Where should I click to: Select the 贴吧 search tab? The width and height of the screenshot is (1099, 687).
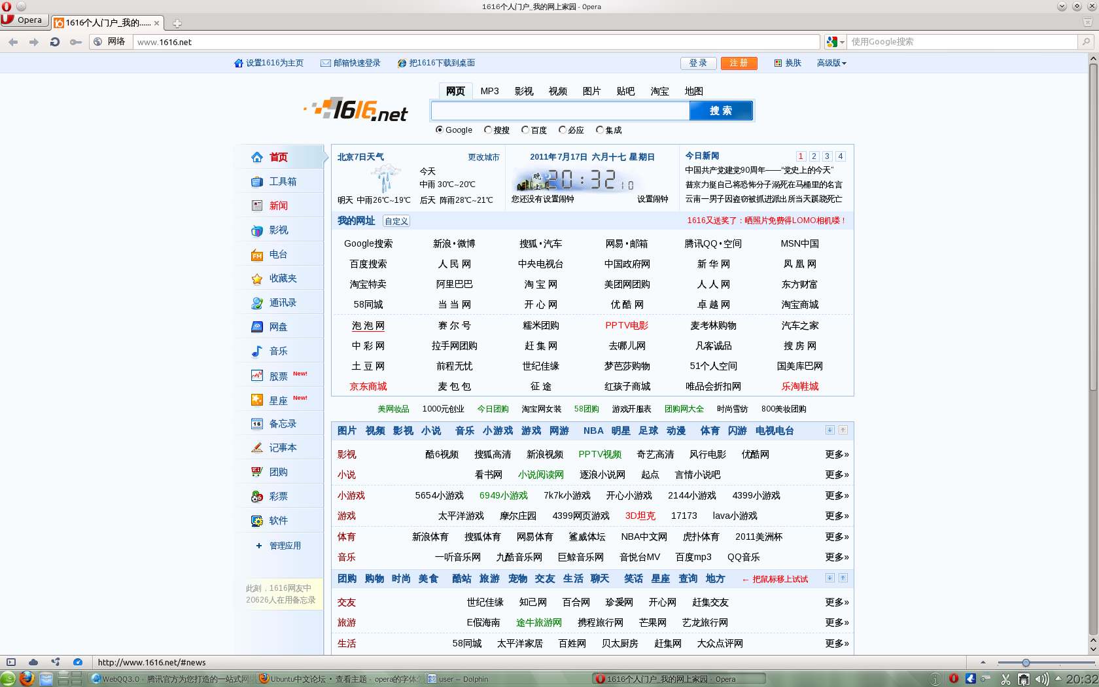tap(625, 91)
